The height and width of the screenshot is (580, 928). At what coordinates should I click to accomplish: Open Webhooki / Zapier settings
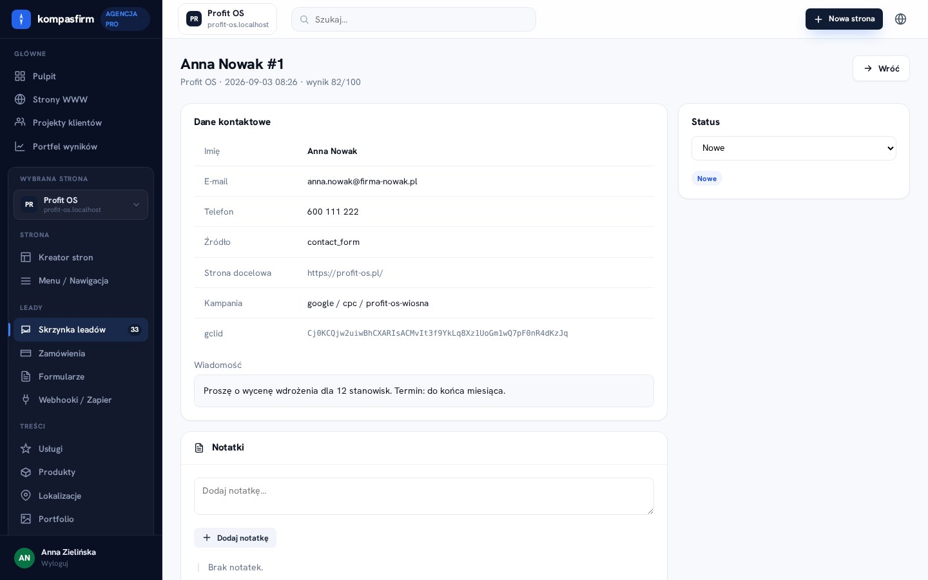coord(81,400)
